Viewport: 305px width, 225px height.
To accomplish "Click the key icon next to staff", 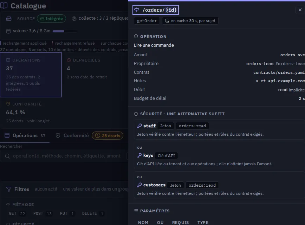I will [x=139, y=126].
